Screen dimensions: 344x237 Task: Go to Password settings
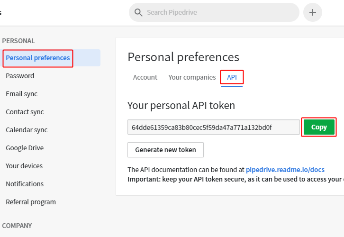pos(20,76)
